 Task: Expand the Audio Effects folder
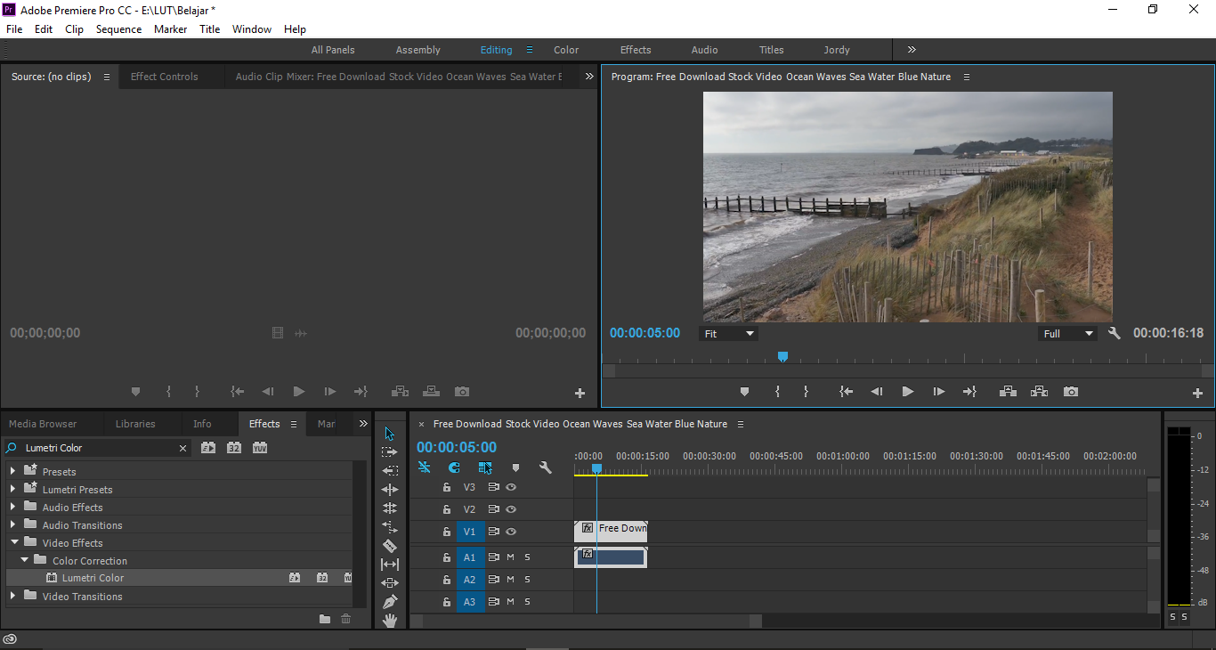tap(12, 508)
